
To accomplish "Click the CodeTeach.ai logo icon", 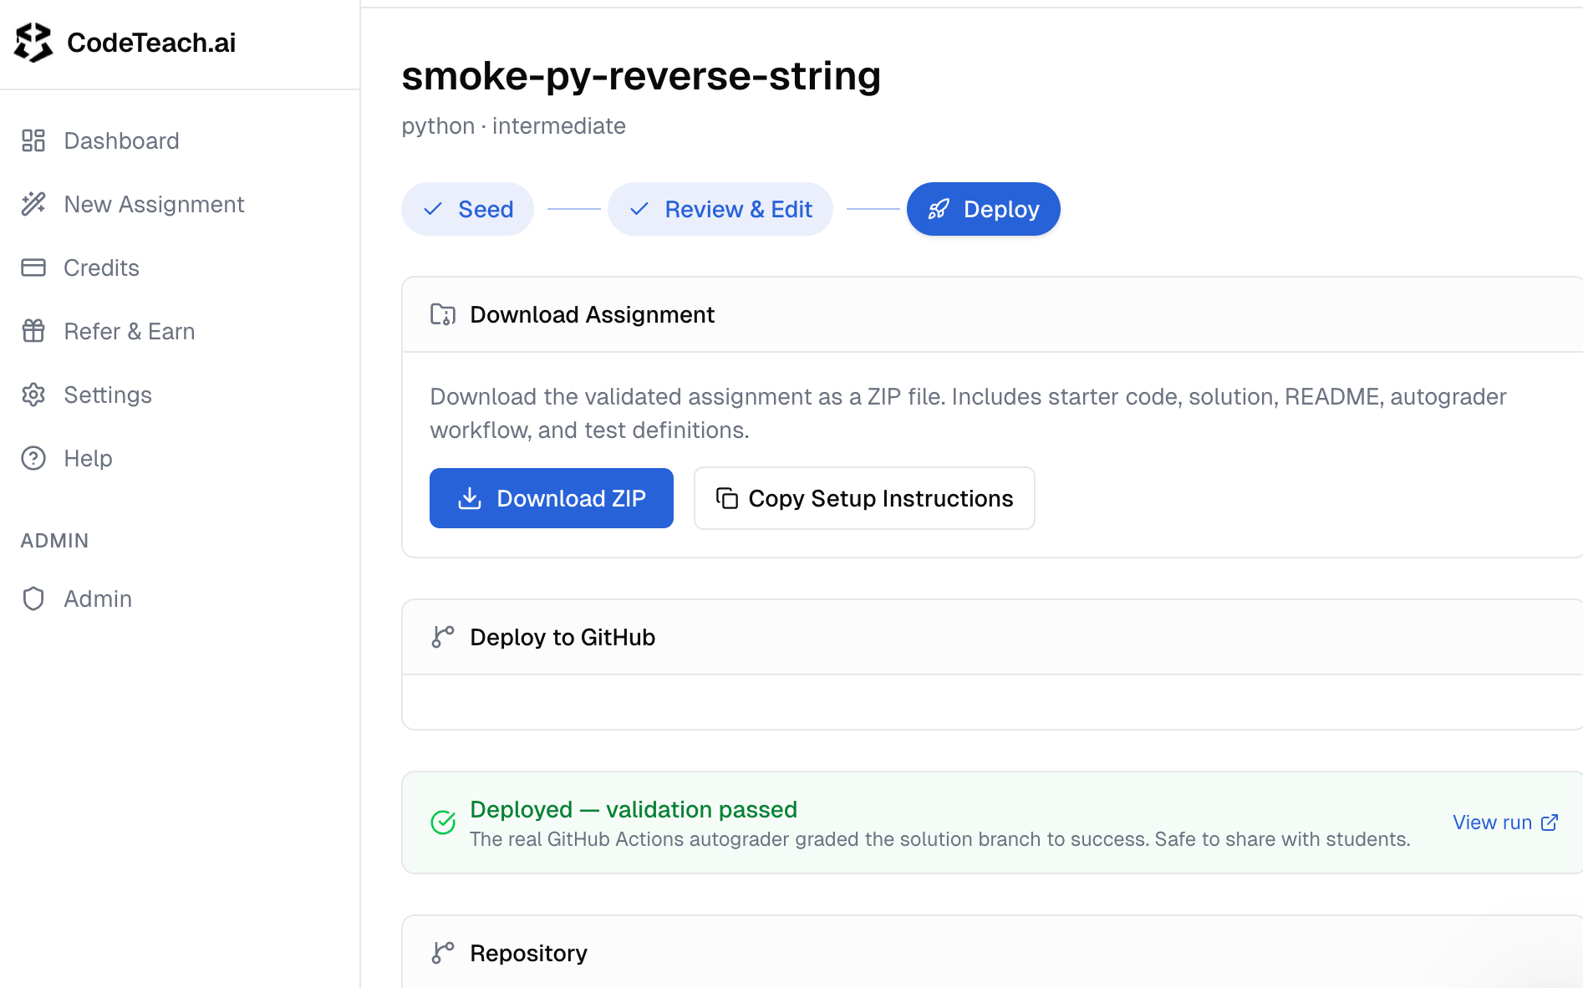I will (33, 43).
